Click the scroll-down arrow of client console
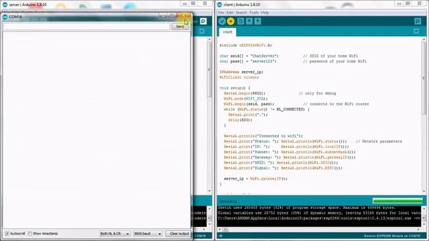The image size is (429, 241). (x=424, y=225)
